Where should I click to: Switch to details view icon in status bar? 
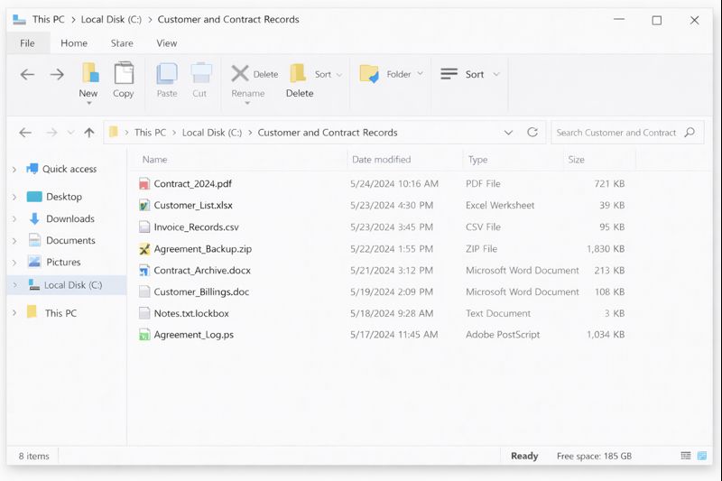pos(686,456)
